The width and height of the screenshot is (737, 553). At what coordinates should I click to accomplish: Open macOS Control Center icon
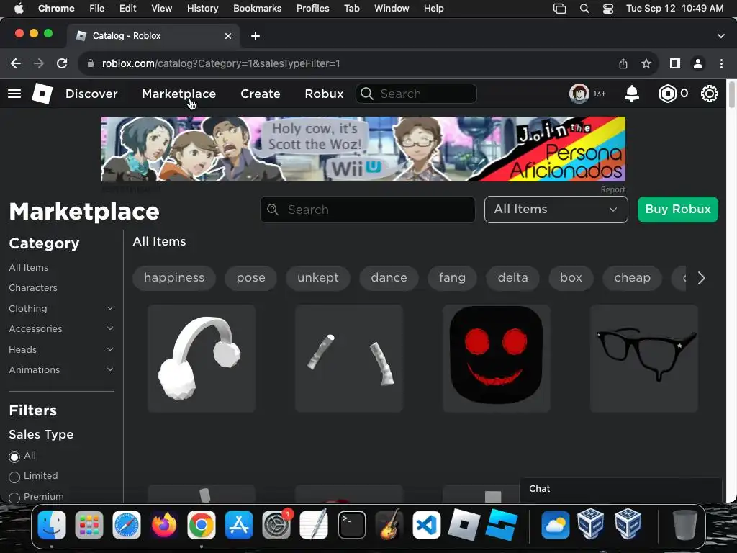[x=607, y=9]
